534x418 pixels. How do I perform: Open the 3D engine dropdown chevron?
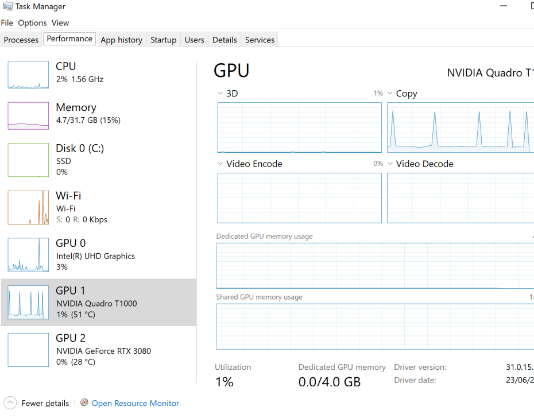coord(220,94)
